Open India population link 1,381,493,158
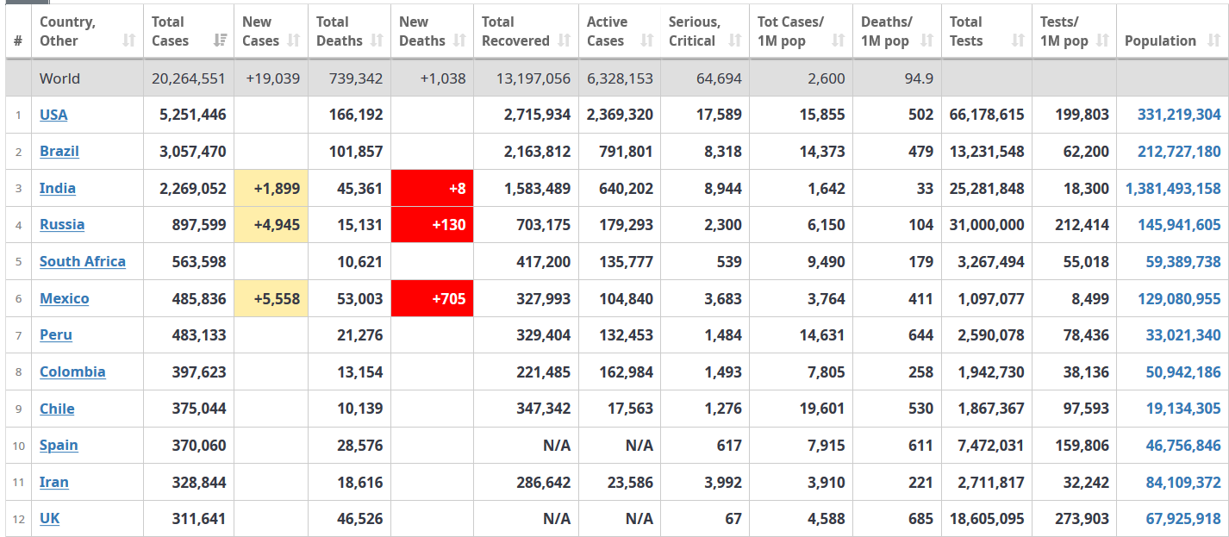 pos(1173,188)
